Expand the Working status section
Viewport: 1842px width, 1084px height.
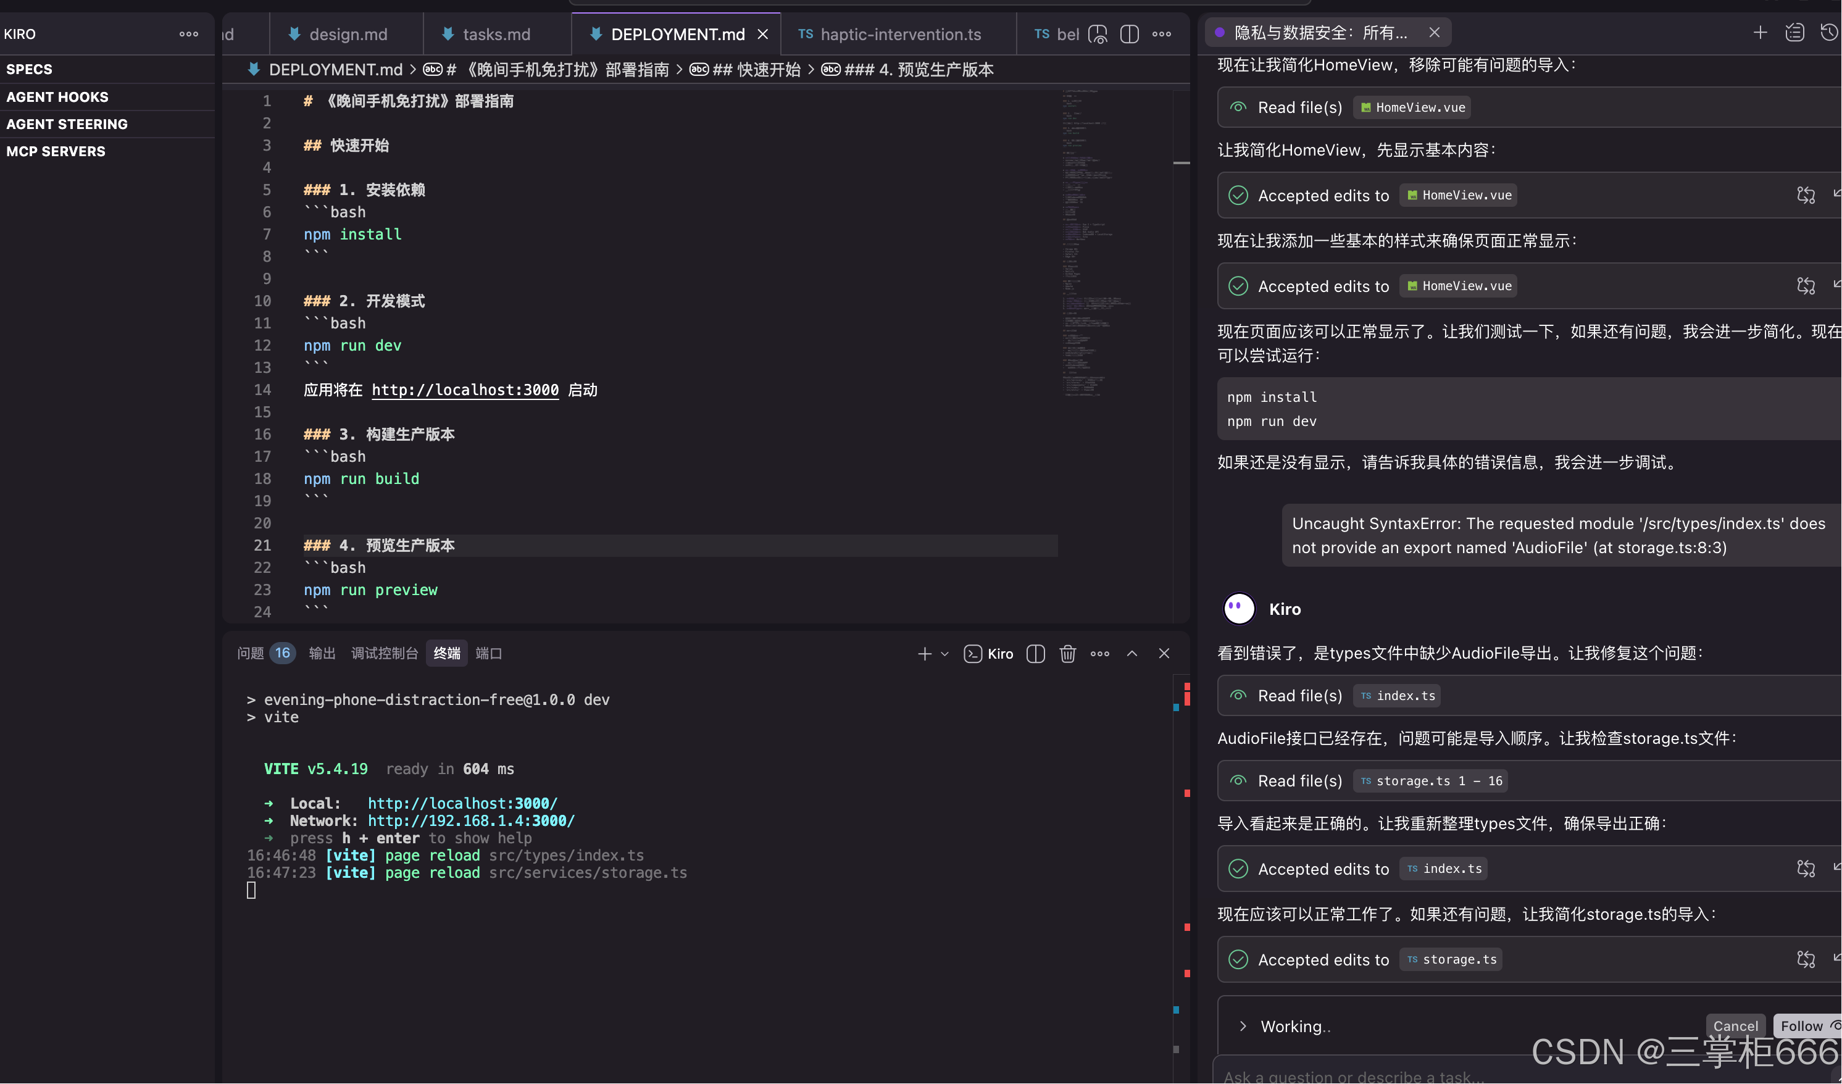(x=1243, y=1026)
